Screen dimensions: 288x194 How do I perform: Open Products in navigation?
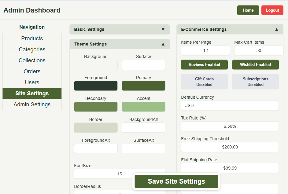coord(32,38)
